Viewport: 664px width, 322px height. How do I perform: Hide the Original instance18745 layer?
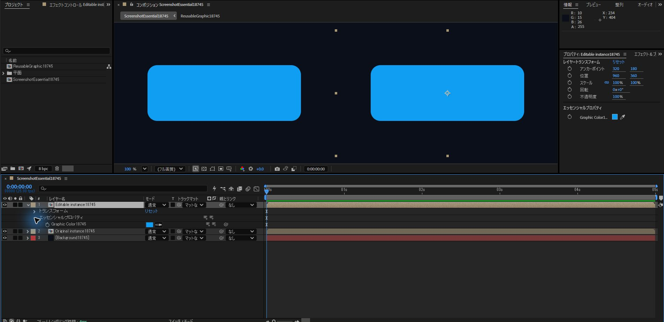coord(5,231)
